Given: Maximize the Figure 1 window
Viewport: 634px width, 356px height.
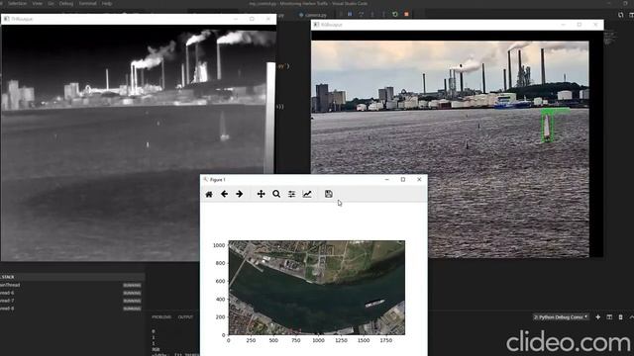Looking at the screenshot, I should point(403,180).
